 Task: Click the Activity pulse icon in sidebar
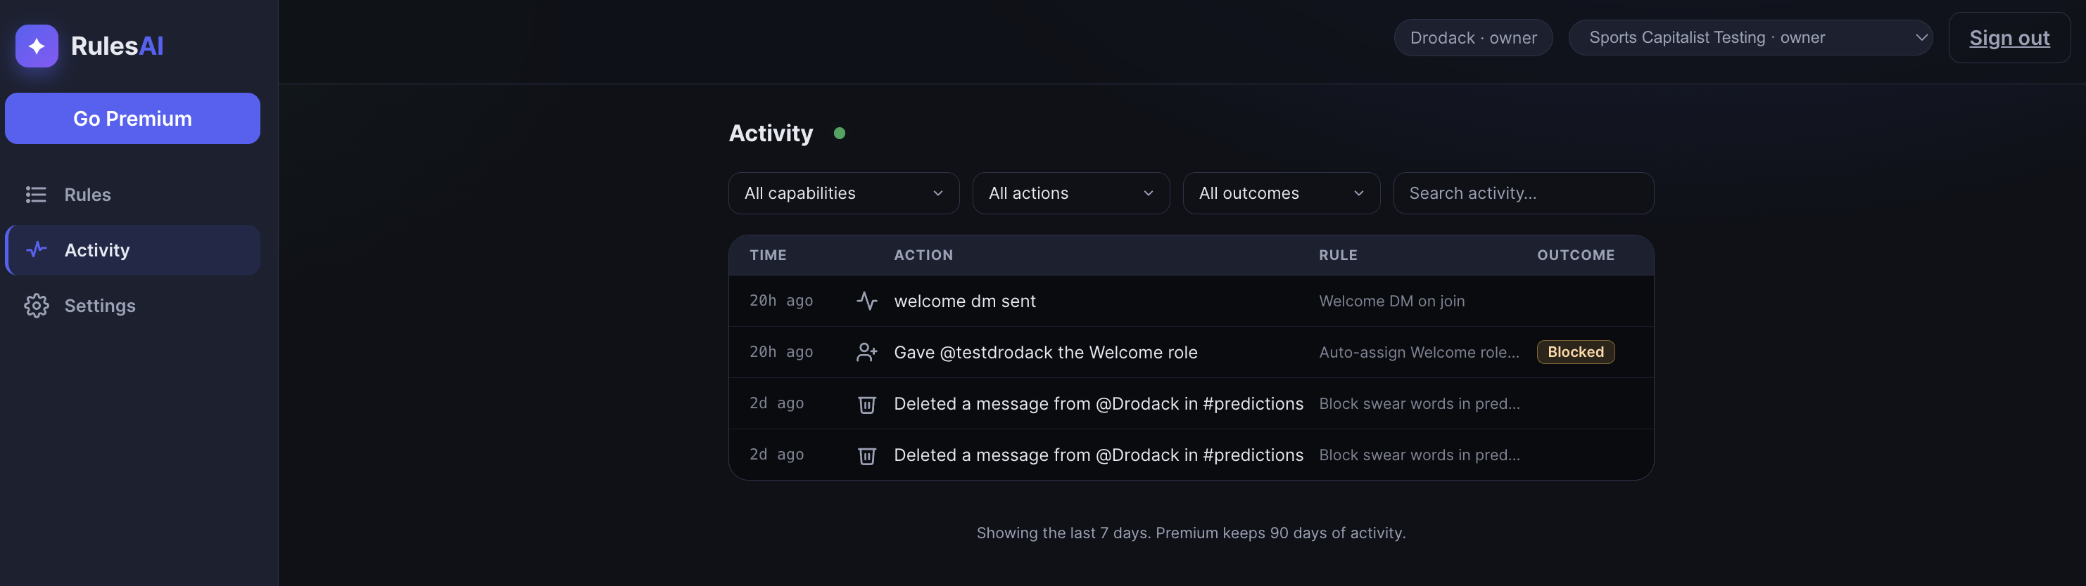point(37,249)
